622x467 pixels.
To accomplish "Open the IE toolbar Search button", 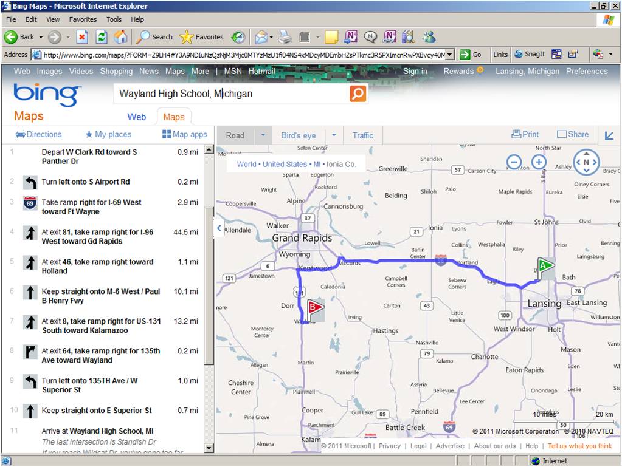I will (x=154, y=37).
